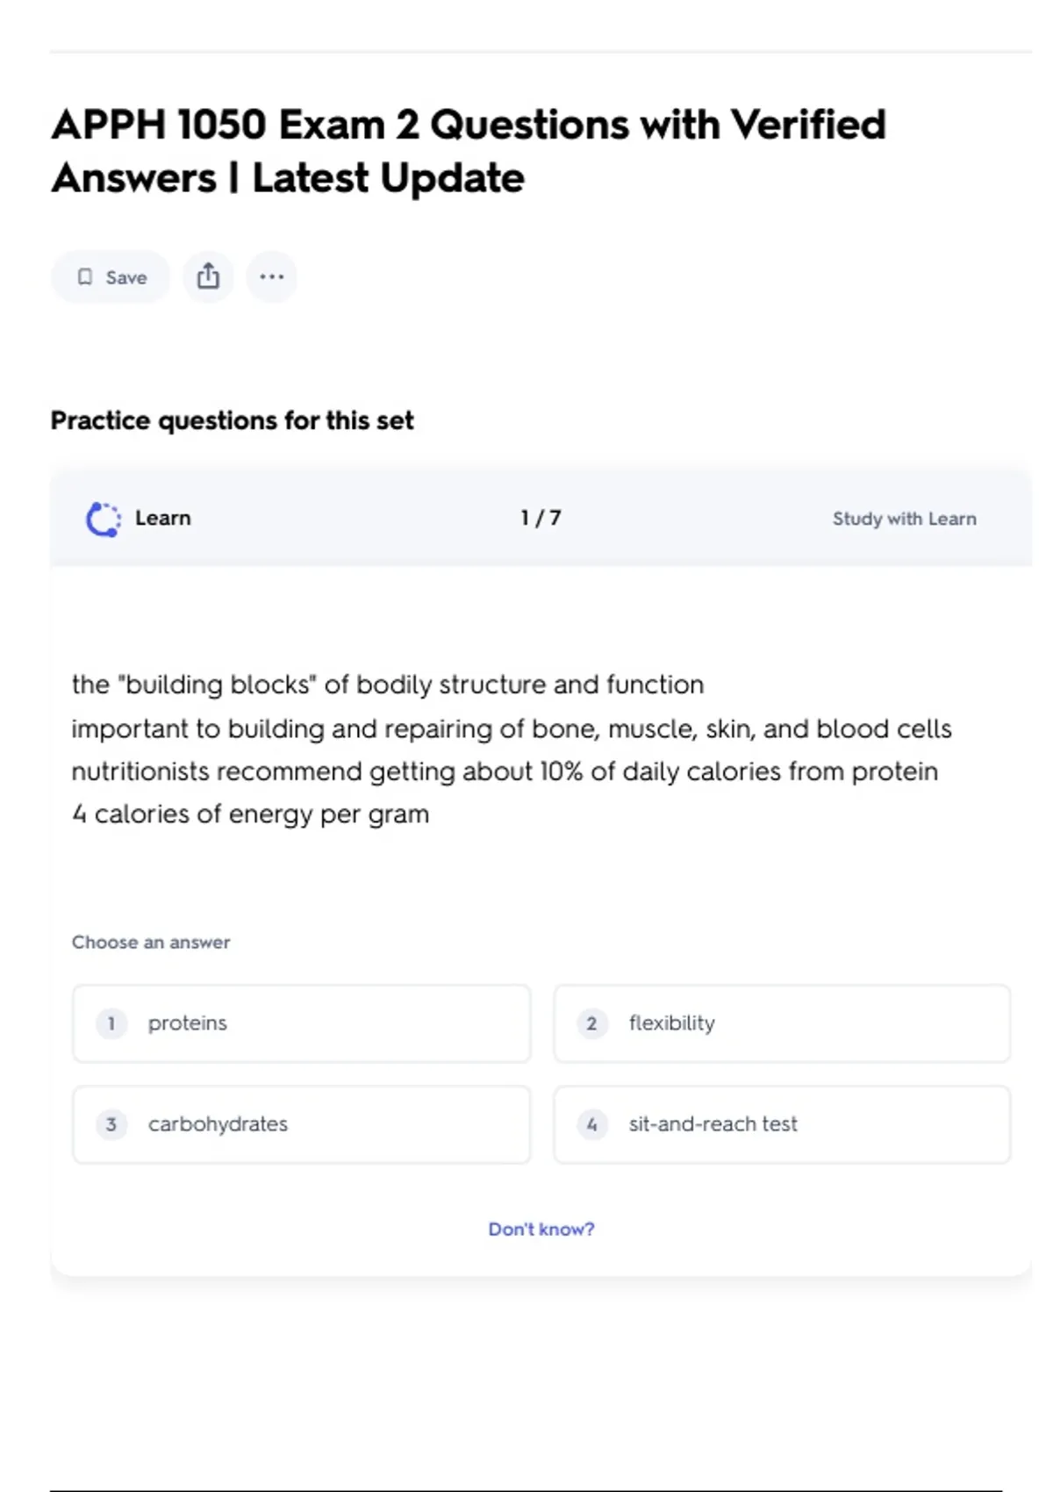
Task: Click the number 2 badge on flexibility
Action: point(592,1023)
